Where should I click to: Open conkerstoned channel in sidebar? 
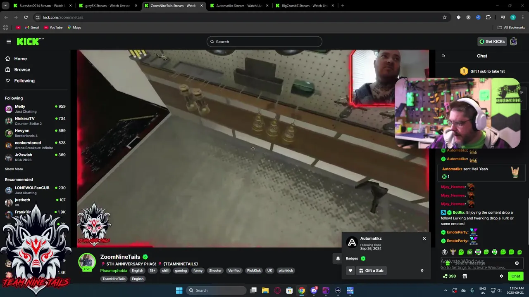click(x=35, y=145)
